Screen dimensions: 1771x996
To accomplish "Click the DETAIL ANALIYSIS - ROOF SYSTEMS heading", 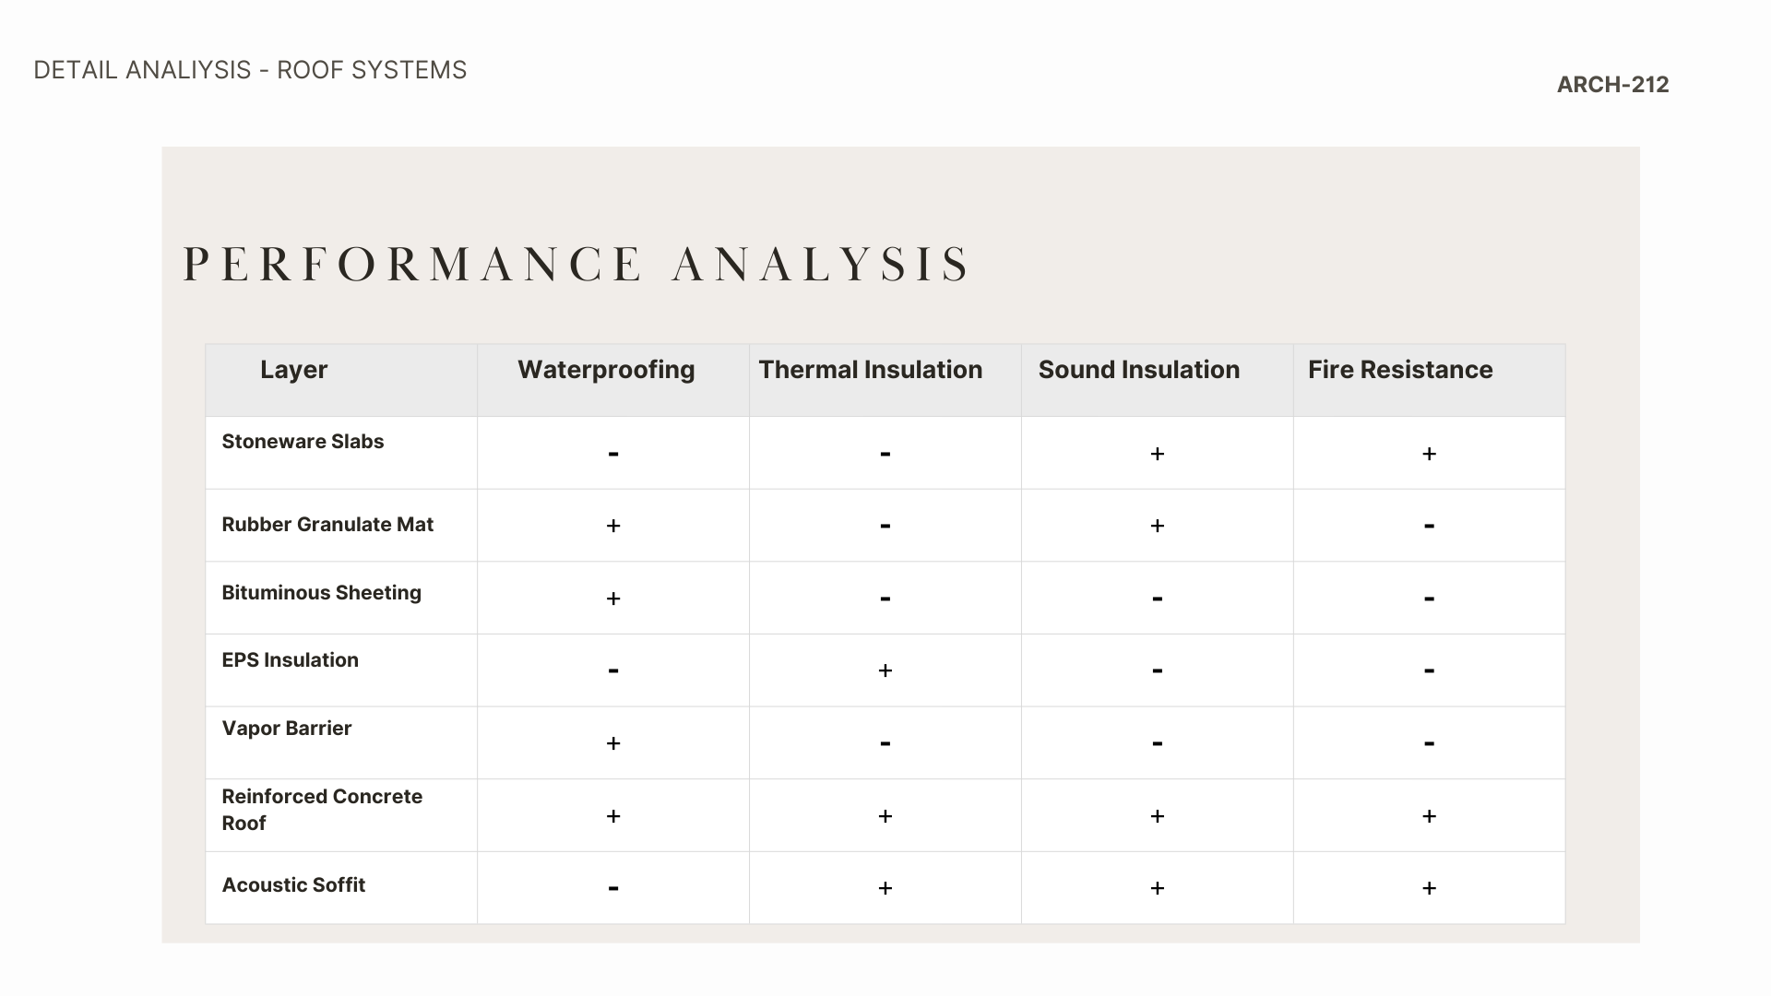I will coord(250,70).
